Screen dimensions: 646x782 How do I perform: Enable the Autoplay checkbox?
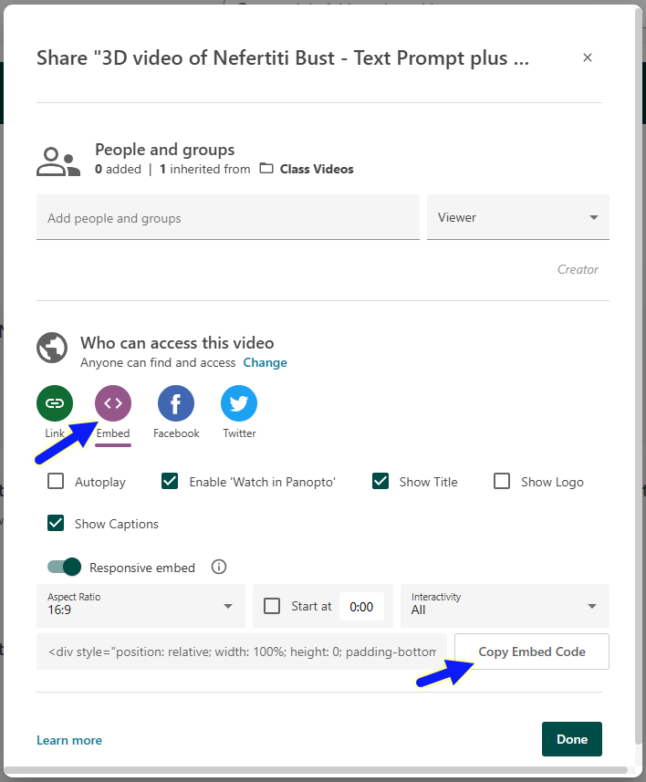pyautogui.click(x=56, y=481)
